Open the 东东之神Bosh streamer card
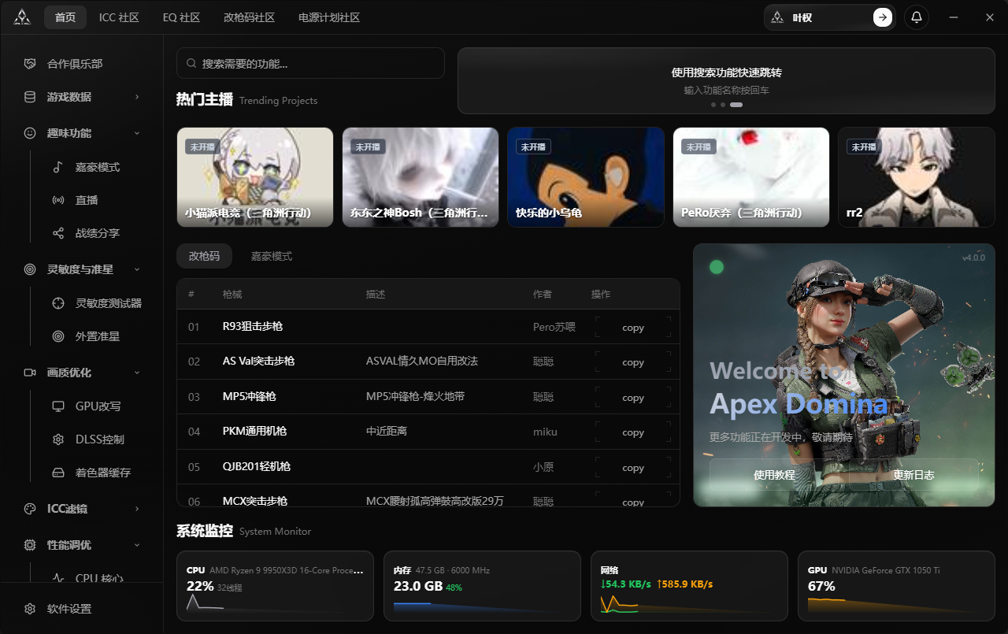The height and width of the screenshot is (634, 1008). pos(421,177)
